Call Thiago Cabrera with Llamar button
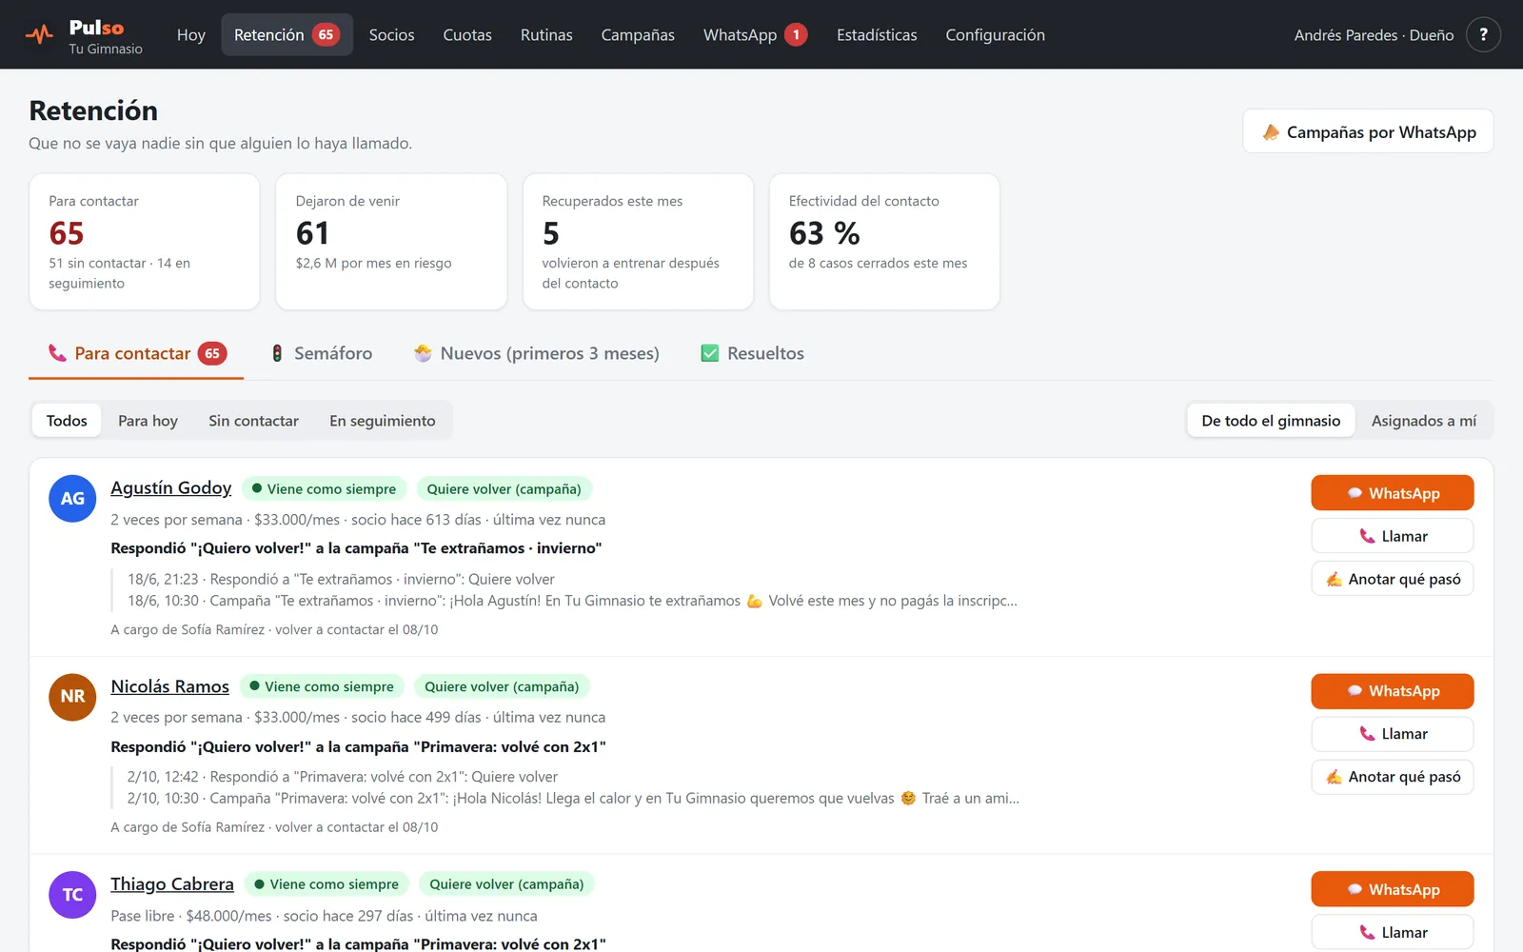Screen dimensions: 1523x952 (x=1393, y=931)
